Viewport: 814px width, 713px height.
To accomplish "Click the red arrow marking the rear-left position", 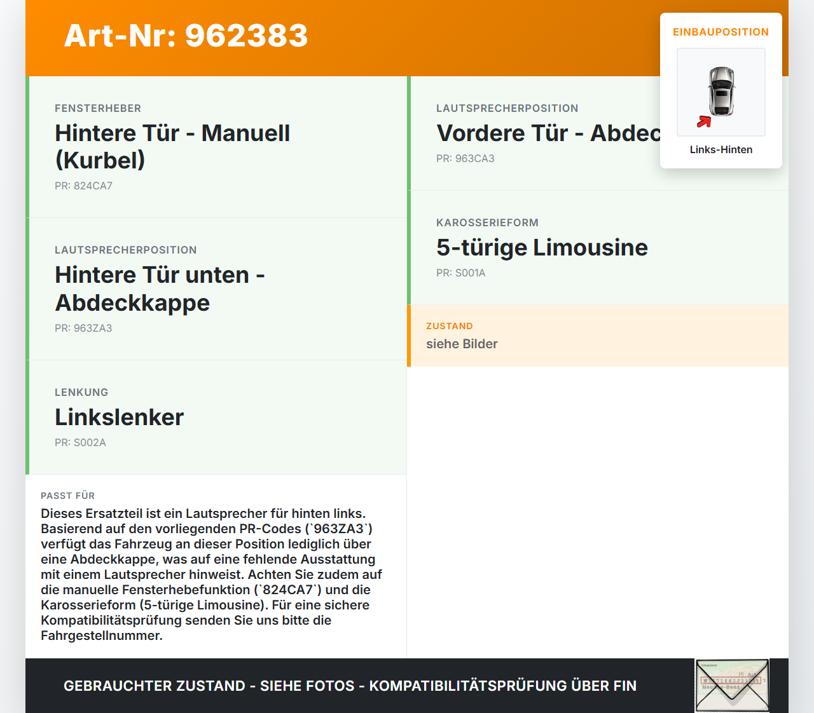I will click(x=703, y=122).
